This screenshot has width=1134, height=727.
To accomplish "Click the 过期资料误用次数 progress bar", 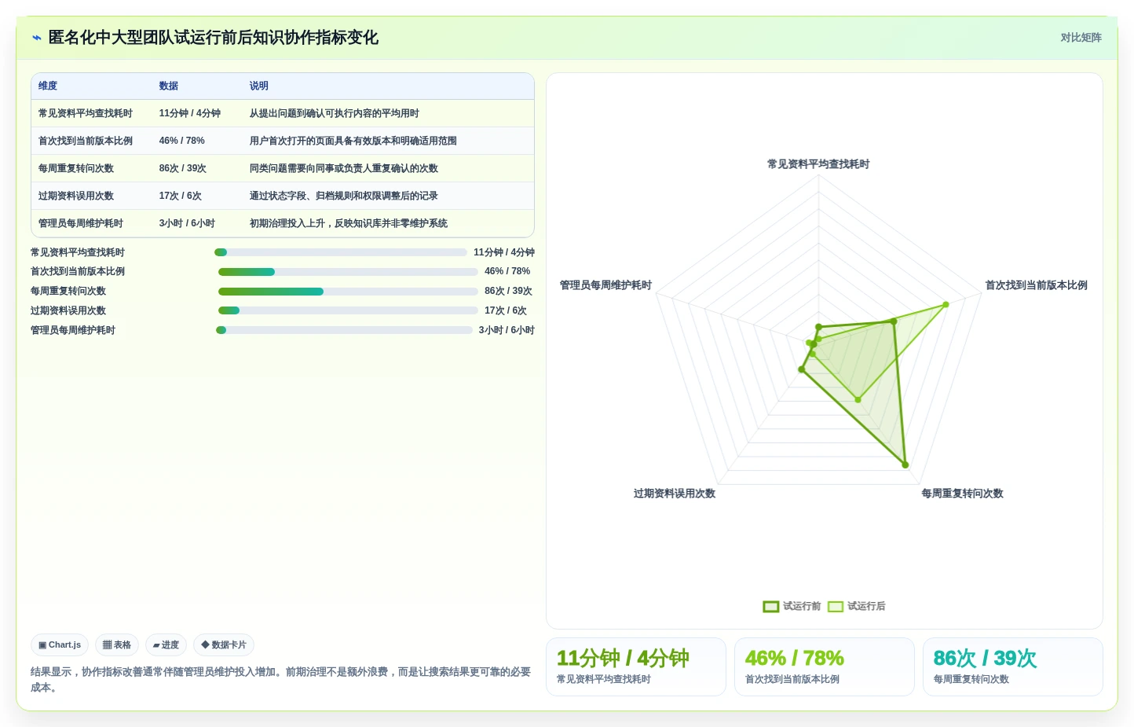I will coord(348,310).
